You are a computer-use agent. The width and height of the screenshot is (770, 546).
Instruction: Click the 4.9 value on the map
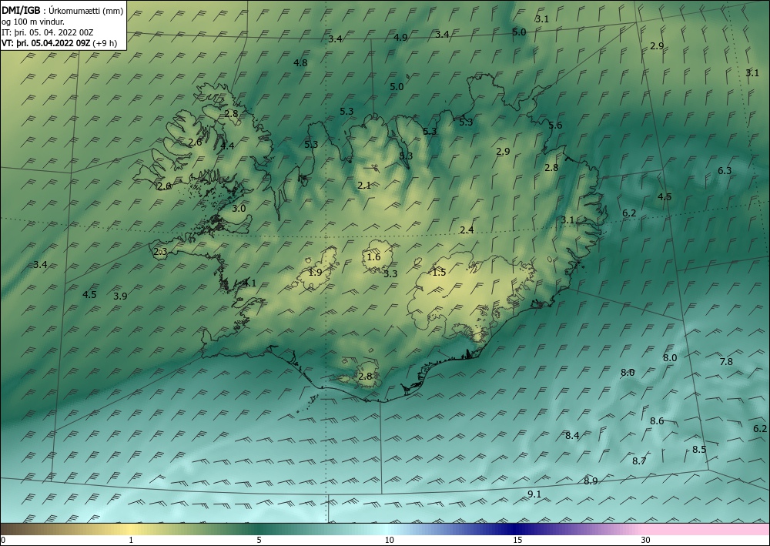[400, 37]
